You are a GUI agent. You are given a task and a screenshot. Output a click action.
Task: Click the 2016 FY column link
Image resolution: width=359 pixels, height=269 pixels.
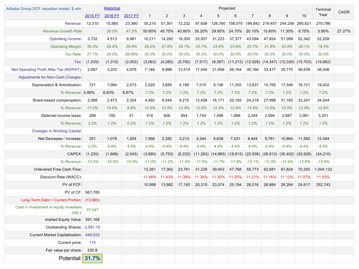coord(111,16)
